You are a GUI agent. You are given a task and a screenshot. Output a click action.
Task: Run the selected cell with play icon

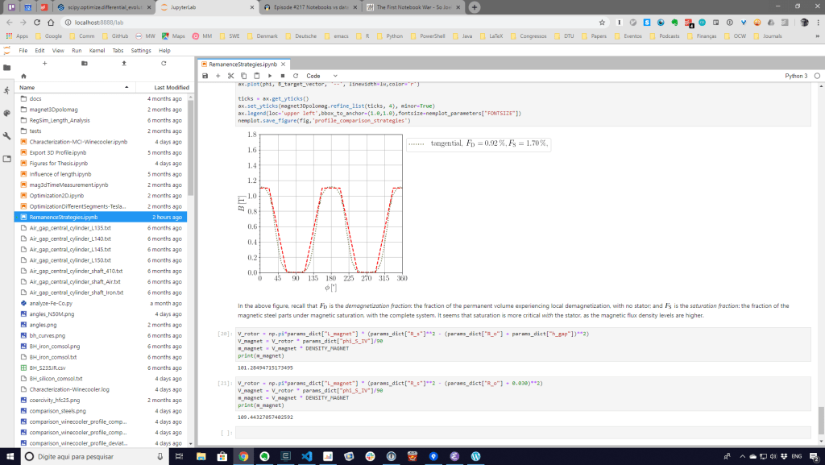(x=270, y=75)
